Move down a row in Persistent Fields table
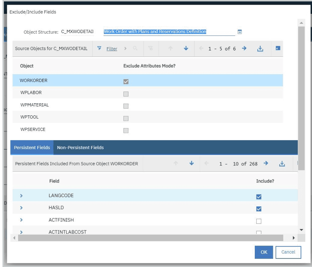 click(192, 163)
